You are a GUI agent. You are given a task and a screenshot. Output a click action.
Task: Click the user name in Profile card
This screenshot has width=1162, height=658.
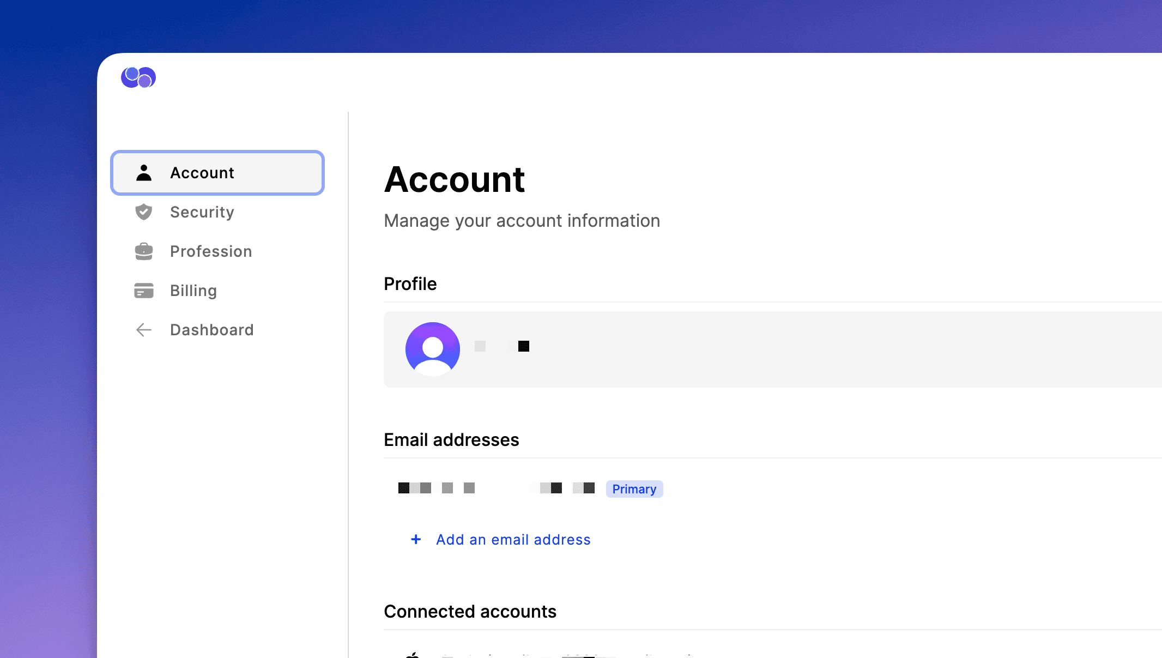(502, 346)
